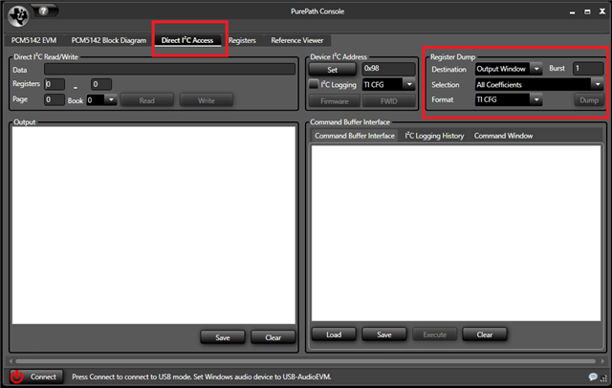Open the help question mark icon

43,11
